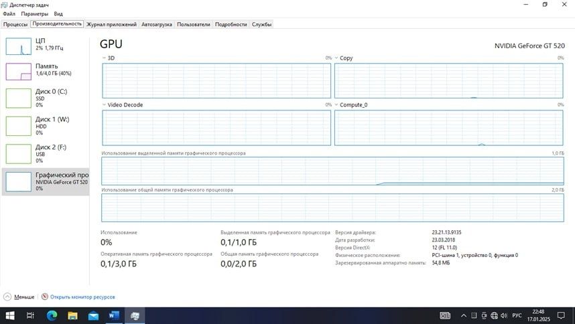Click the Task Manager title bar icon
This screenshot has height=324, width=575.
click(5, 5)
